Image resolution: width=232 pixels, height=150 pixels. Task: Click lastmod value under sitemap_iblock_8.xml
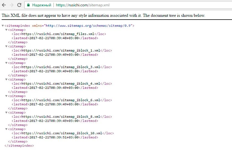click(x=54, y=121)
